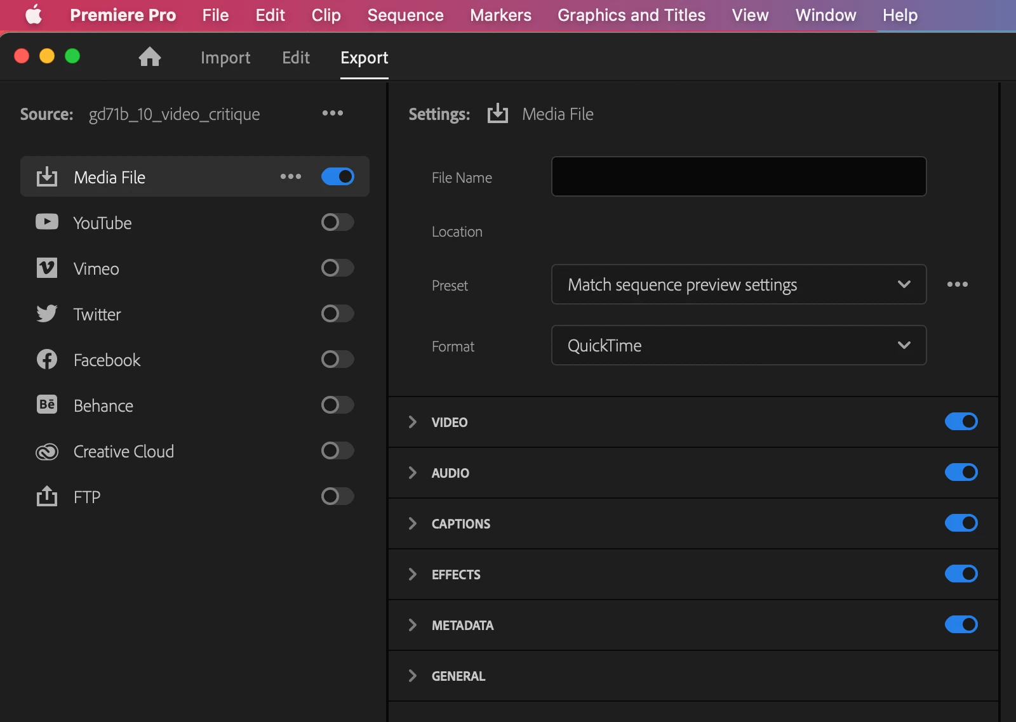Viewport: 1016px width, 722px height.
Task: Select the Creative Cloud destination label
Action: [124, 451]
